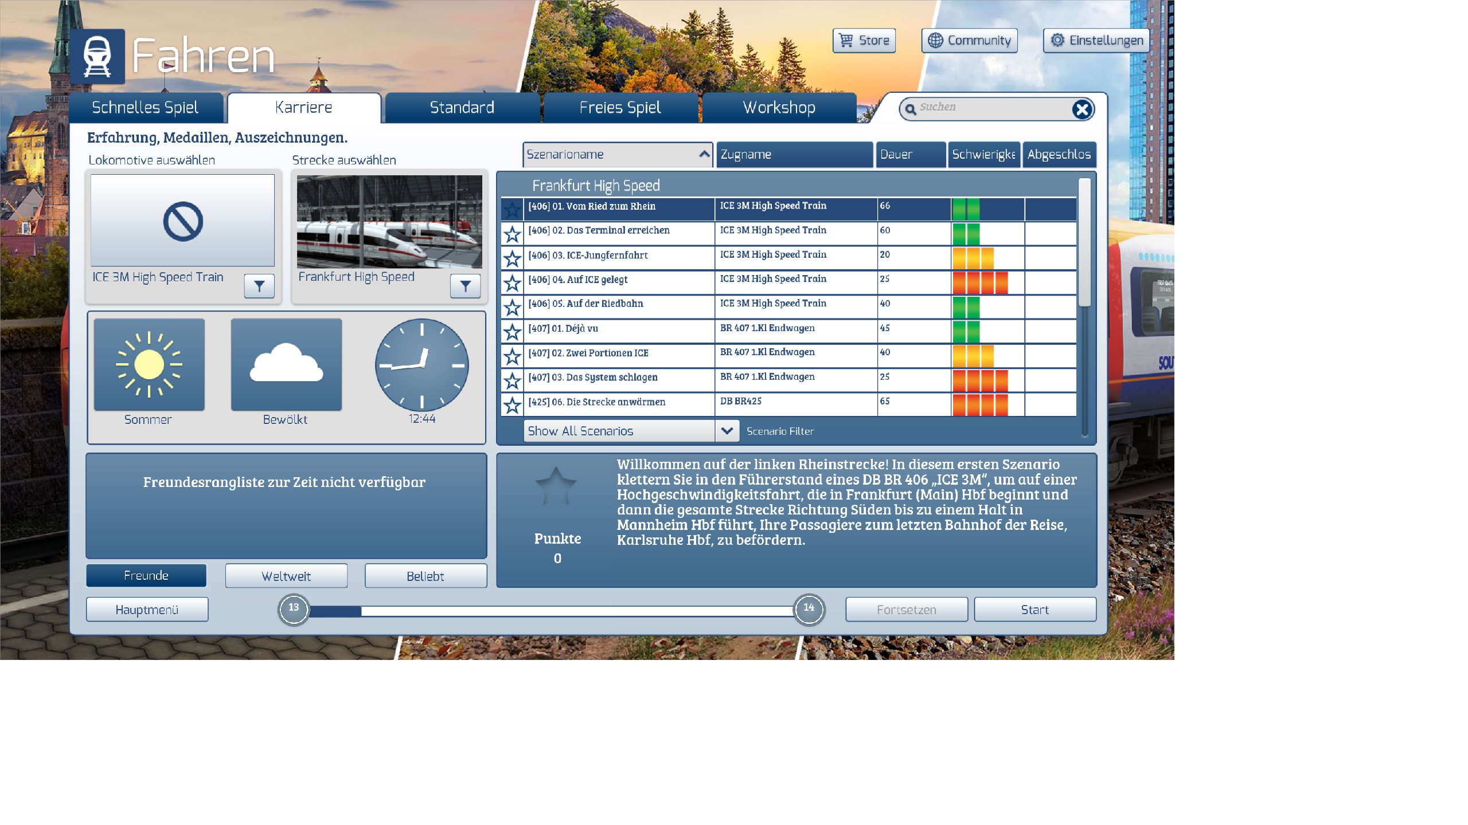Toggle favorite star for ICE-Jungfernfahrt
Screen dimensions: 1468x825
[512, 258]
